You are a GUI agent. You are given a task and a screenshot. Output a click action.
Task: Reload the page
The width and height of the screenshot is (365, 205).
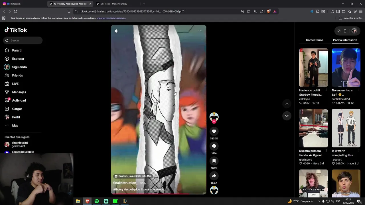coord(15,11)
